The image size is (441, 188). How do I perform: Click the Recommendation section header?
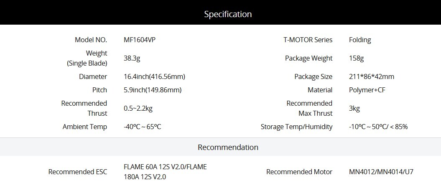click(221, 147)
